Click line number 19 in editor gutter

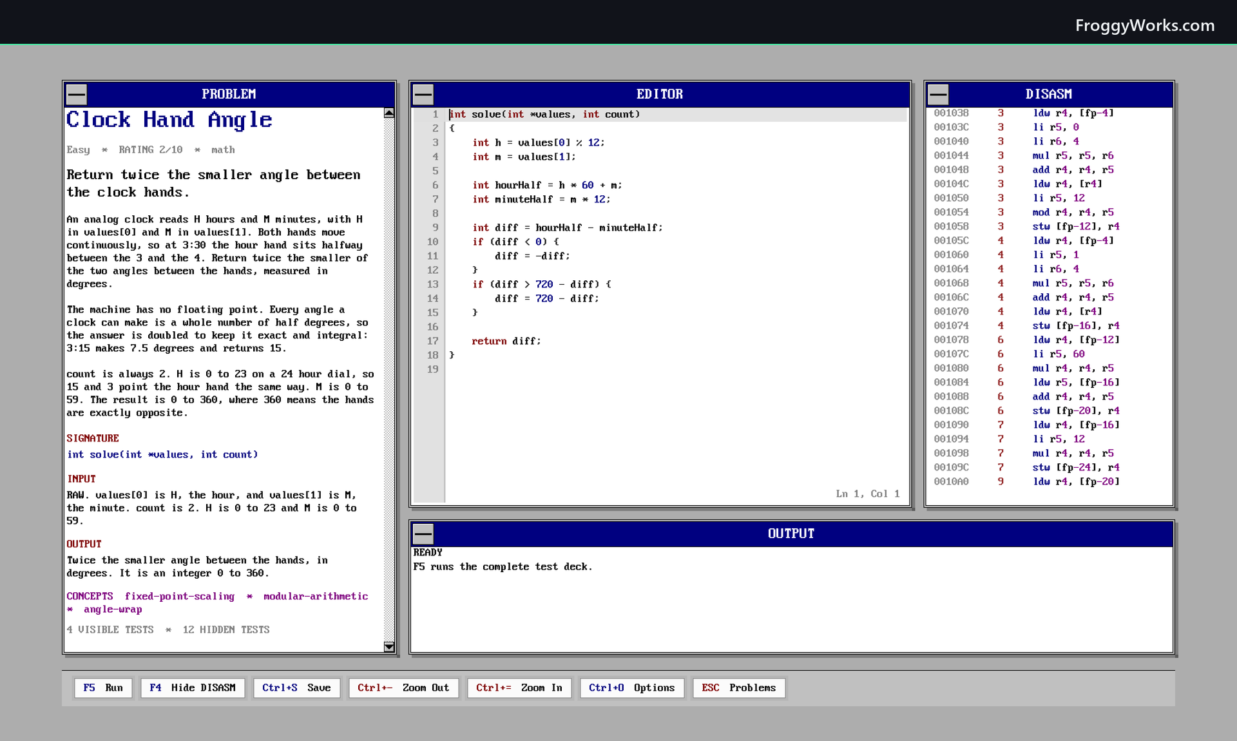(432, 370)
